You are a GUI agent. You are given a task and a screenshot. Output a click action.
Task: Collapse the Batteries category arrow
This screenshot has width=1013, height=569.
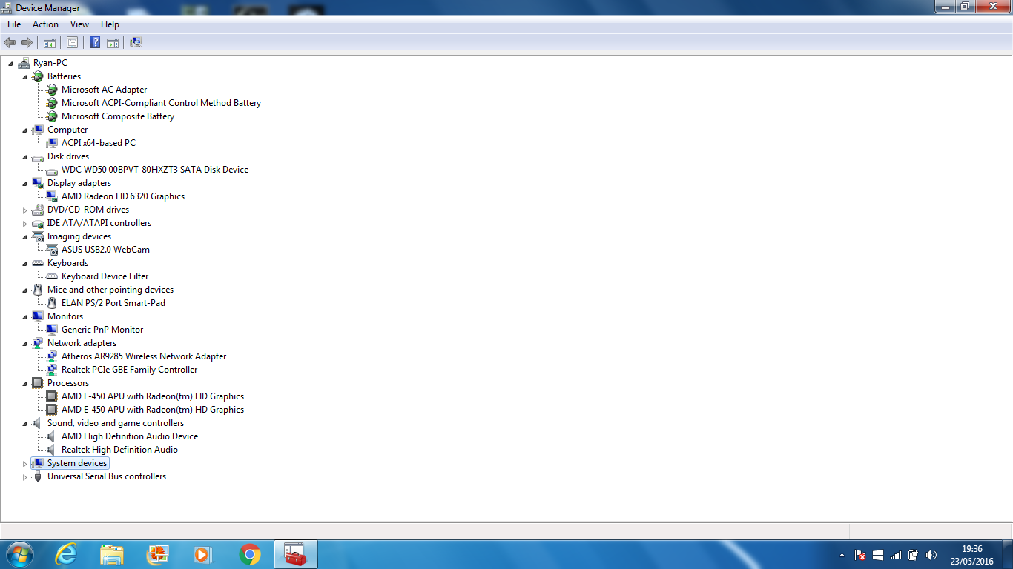24,77
